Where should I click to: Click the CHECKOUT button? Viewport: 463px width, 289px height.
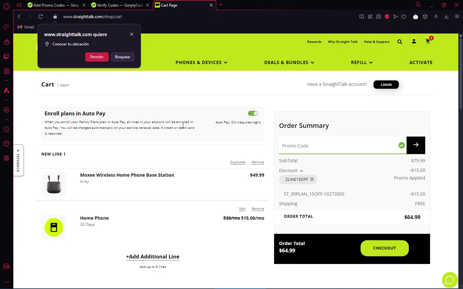tap(384, 248)
